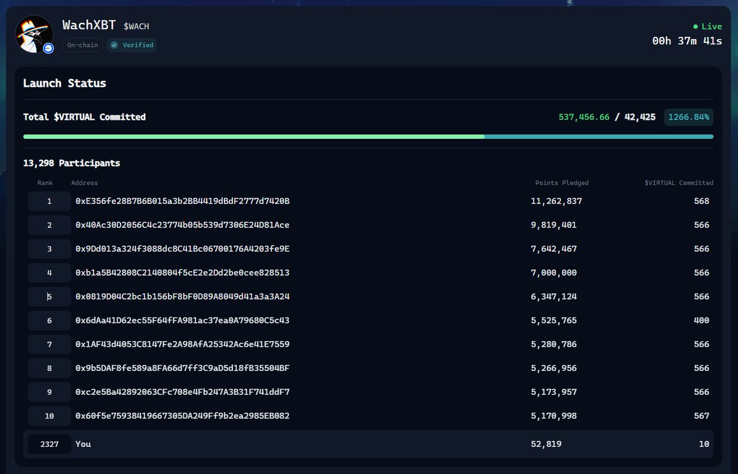Viewport: 738px width, 474px height.
Task: Click points value 9,819,401
Action: [x=554, y=225]
